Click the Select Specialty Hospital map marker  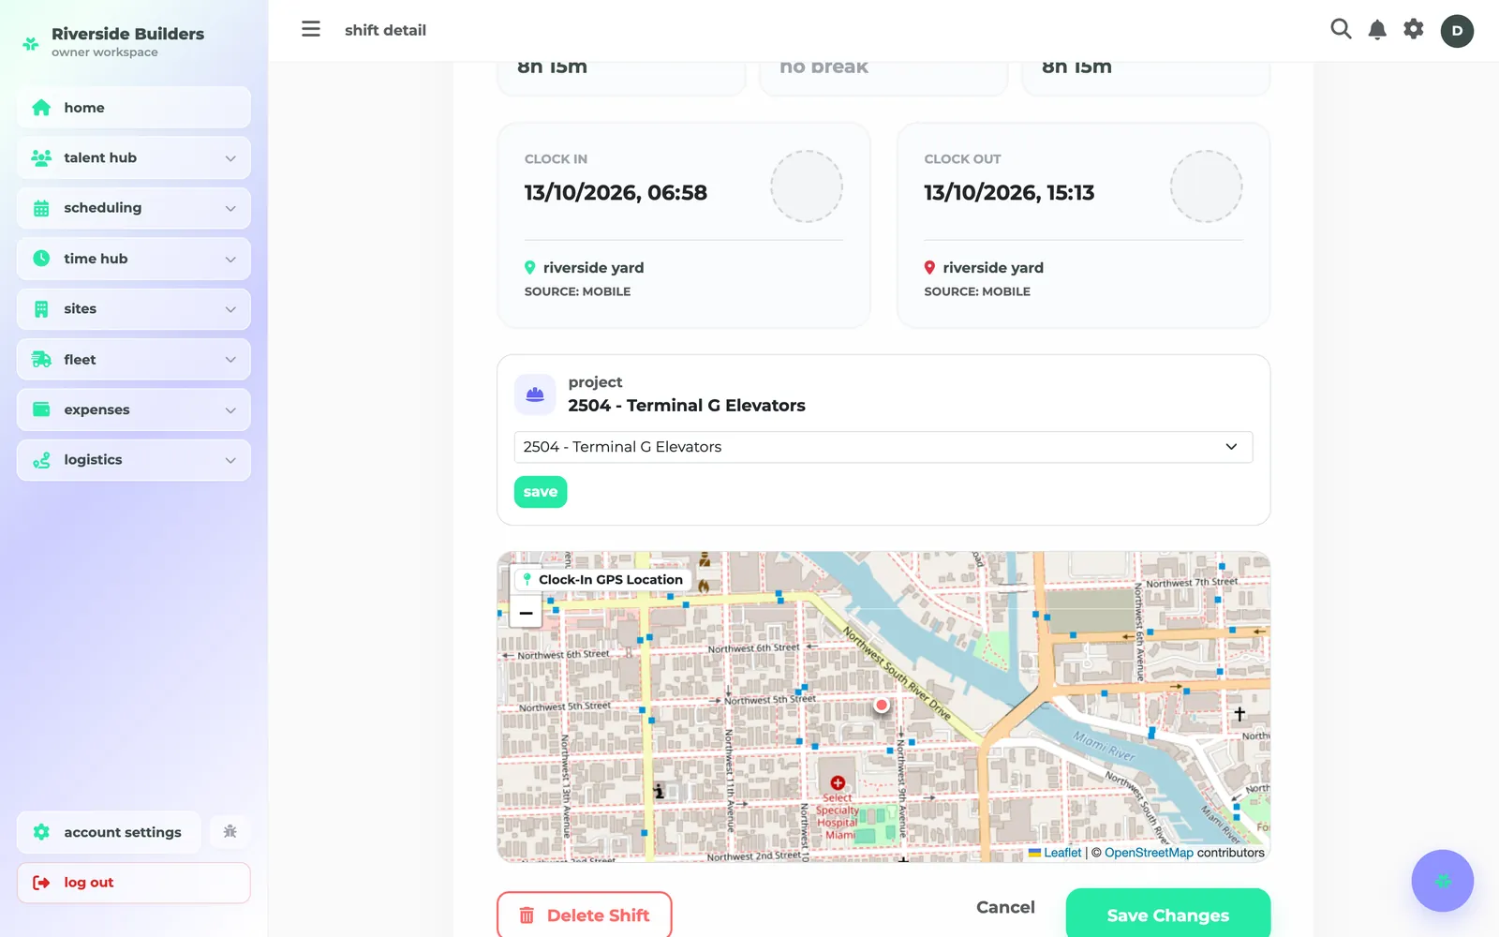pos(838,782)
